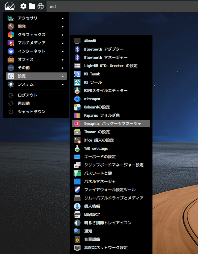Screen dimensions: 198x254
Task: Open the file manager folder icon
Action: tap(32, 6)
